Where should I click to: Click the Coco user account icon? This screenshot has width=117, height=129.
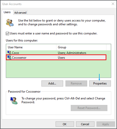point(9,53)
